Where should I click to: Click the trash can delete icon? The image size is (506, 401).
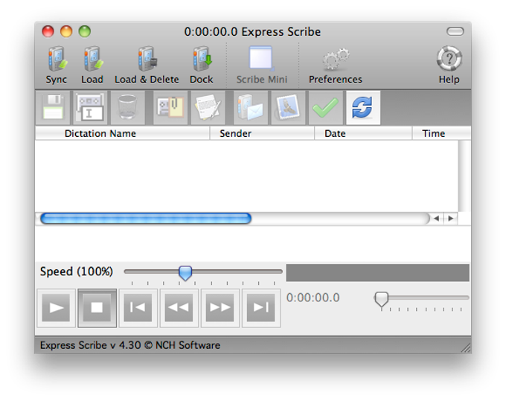(127, 108)
